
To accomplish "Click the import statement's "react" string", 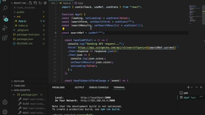I will tap(135, 7).
